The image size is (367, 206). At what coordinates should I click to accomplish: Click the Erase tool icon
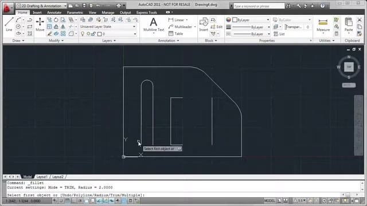(49, 34)
